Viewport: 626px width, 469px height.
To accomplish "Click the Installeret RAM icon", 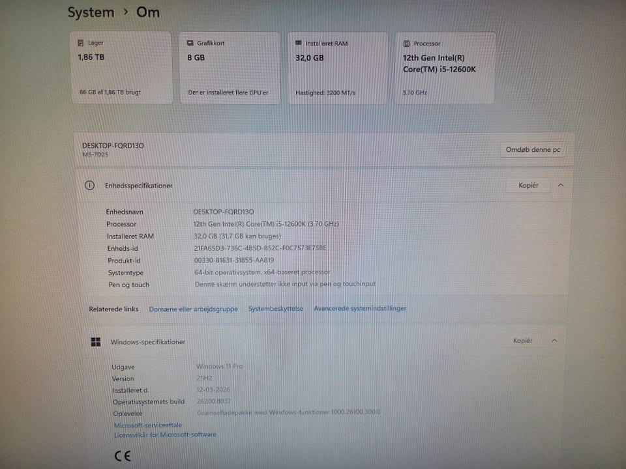I will pyautogui.click(x=298, y=43).
